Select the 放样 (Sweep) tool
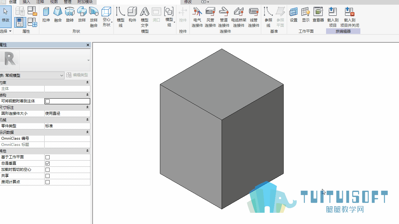 82,15
